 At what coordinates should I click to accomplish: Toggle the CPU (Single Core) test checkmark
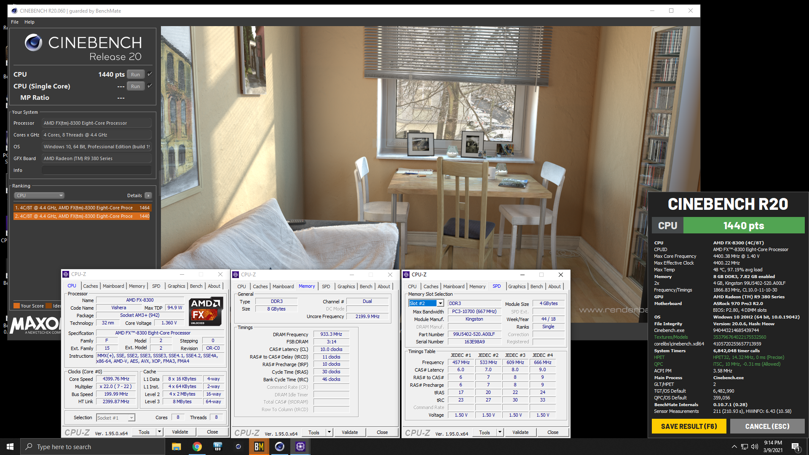(x=150, y=86)
